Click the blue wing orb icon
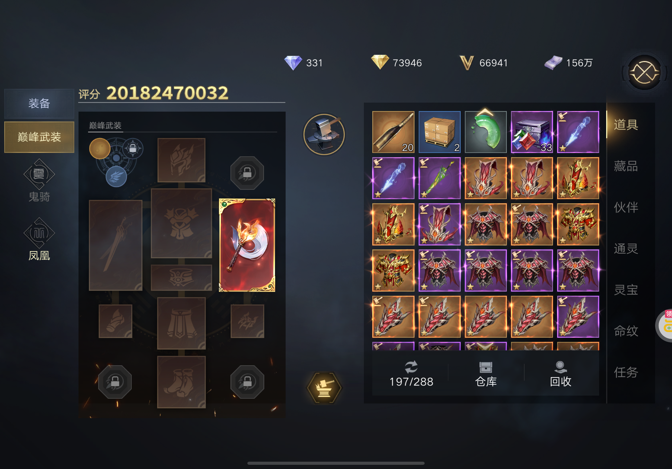Viewport: 672px width, 469px height. tap(116, 177)
